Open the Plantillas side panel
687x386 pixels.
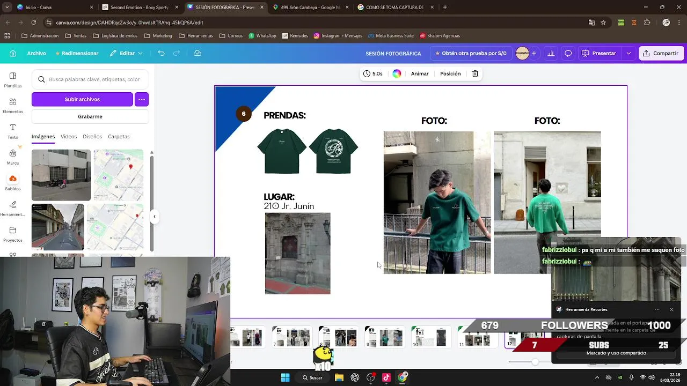tap(13, 79)
